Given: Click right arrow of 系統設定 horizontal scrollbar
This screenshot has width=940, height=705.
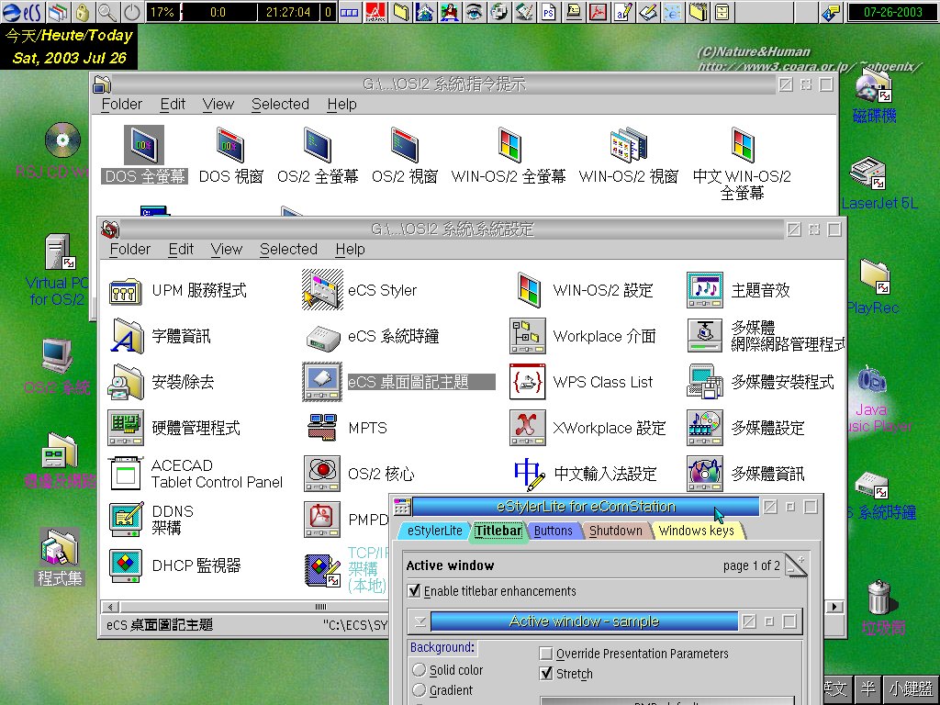Looking at the screenshot, I should pos(834,607).
